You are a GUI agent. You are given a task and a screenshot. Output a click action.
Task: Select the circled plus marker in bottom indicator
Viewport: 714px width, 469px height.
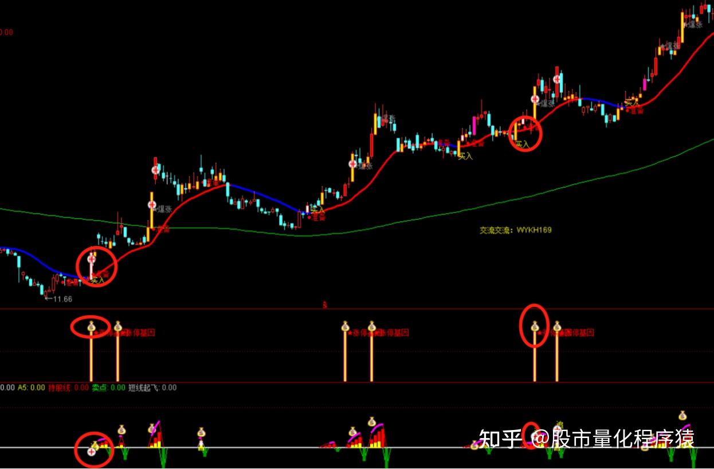(91, 452)
